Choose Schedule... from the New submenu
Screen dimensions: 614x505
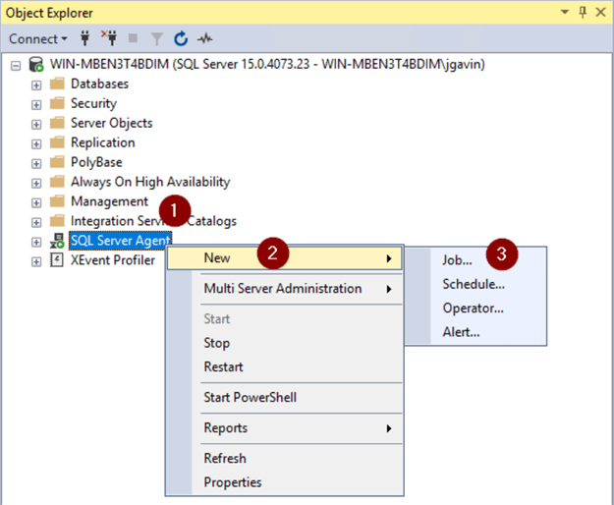coord(475,284)
